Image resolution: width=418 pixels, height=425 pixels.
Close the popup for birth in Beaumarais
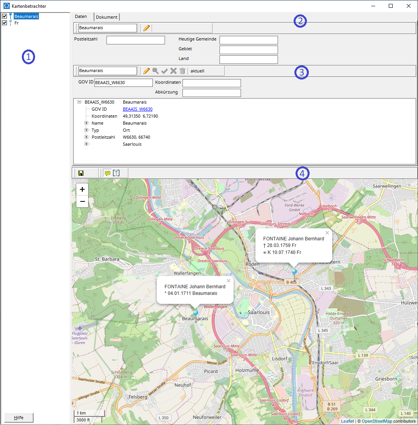pyautogui.click(x=228, y=280)
